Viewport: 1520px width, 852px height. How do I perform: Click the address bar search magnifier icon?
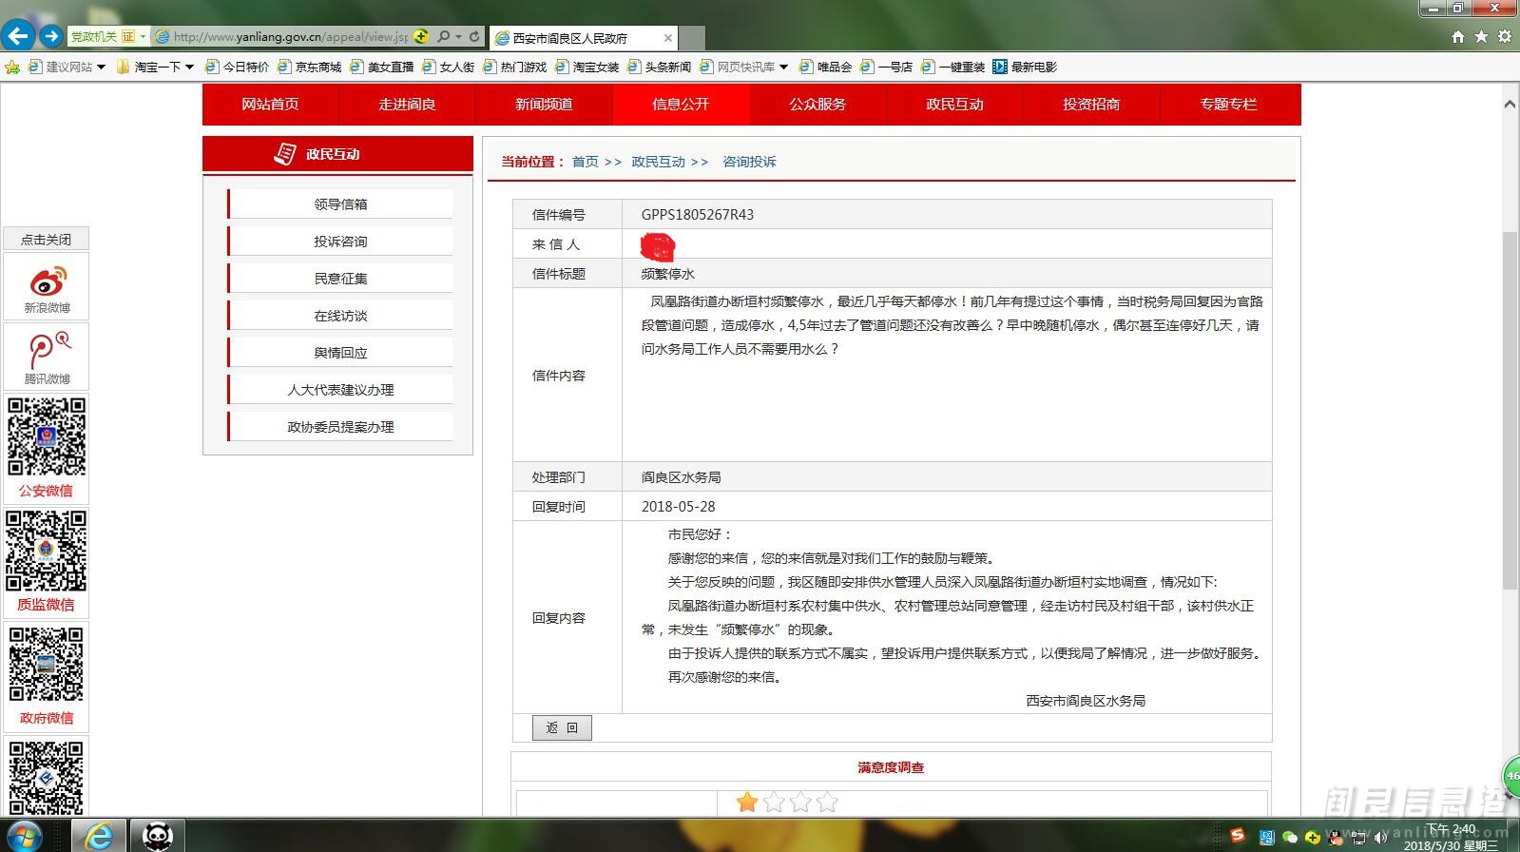443,37
